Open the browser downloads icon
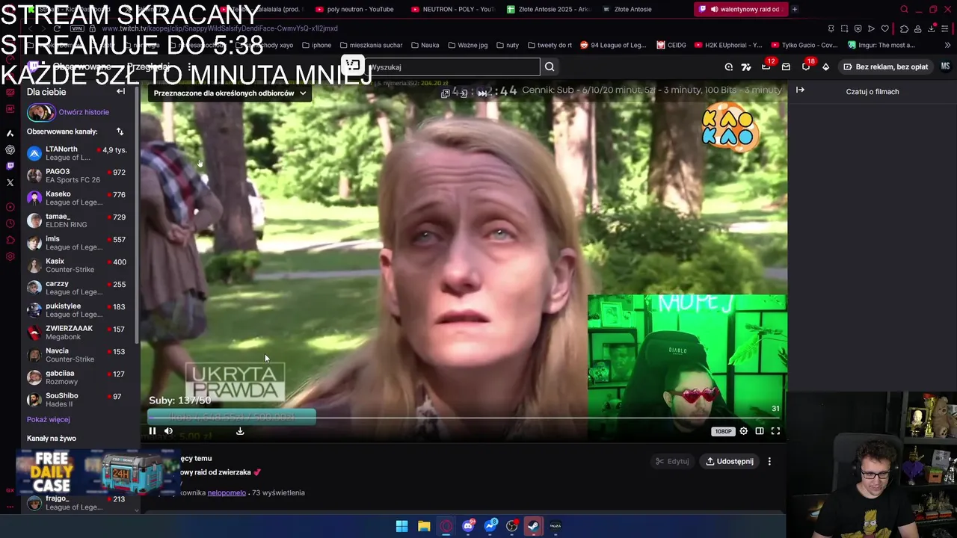Image resolution: width=957 pixels, height=538 pixels. tap(932, 28)
